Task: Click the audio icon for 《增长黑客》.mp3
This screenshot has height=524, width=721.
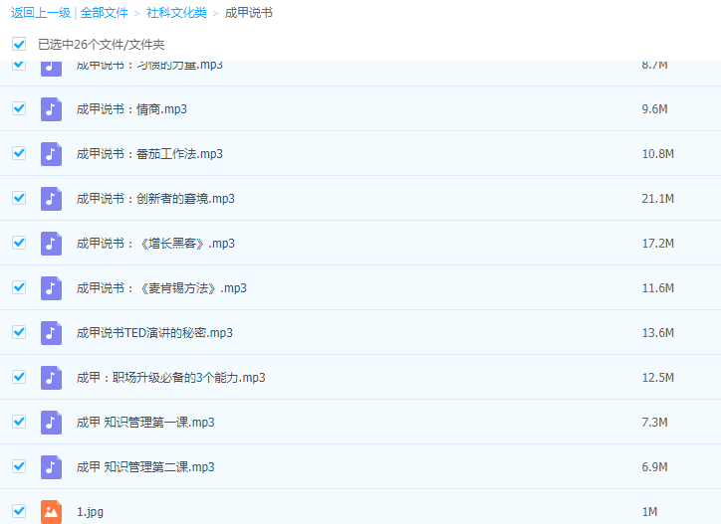Action: (x=51, y=244)
